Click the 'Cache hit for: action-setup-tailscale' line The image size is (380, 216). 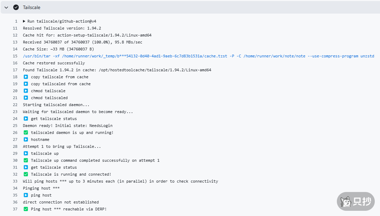tap(87, 35)
